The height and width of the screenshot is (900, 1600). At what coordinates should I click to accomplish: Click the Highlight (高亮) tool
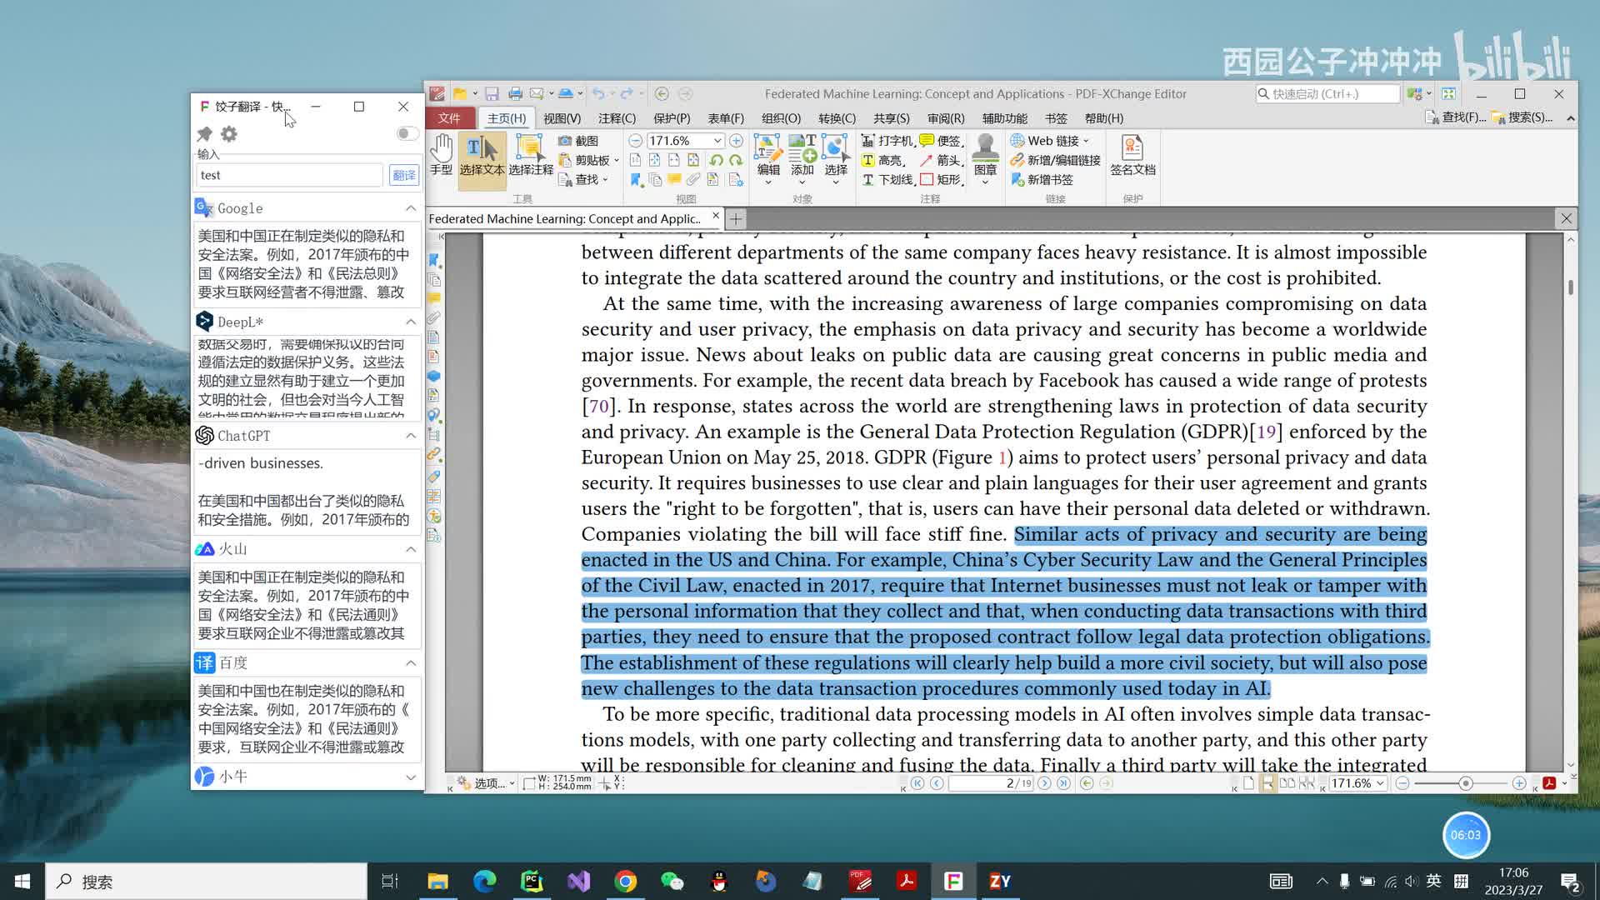tap(883, 160)
